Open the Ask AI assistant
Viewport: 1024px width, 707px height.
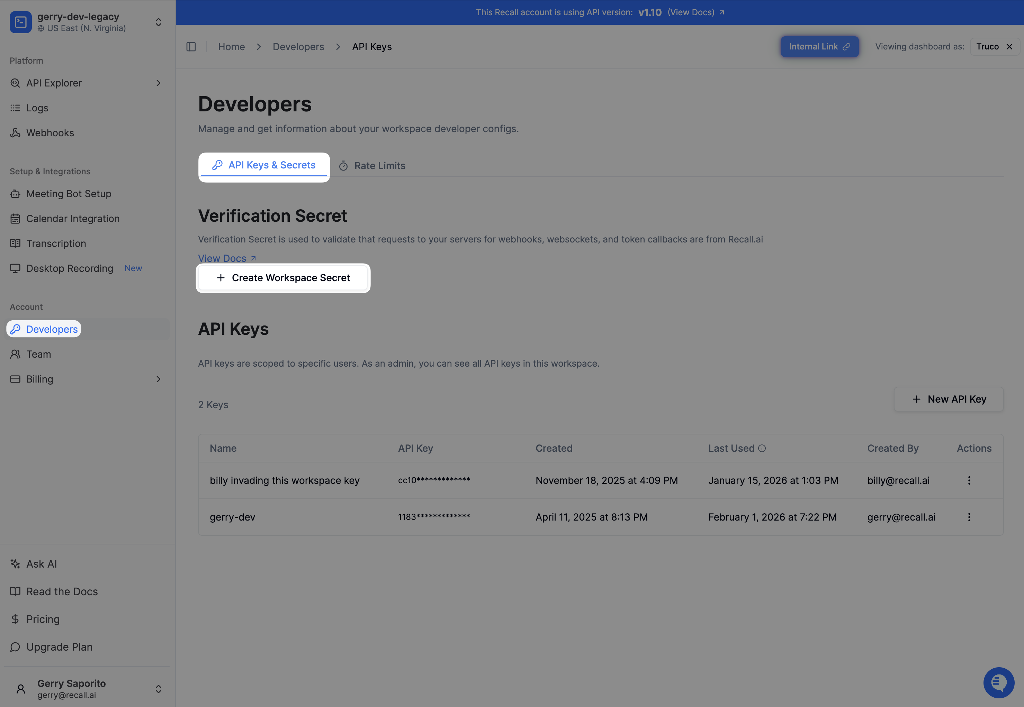[x=41, y=564]
